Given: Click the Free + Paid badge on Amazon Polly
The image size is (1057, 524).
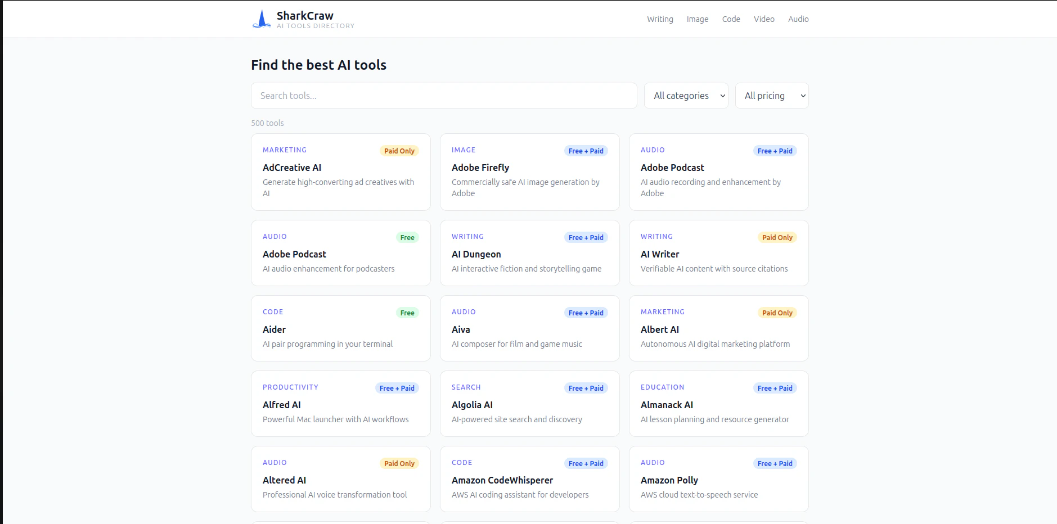Looking at the screenshot, I should pos(775,463).
